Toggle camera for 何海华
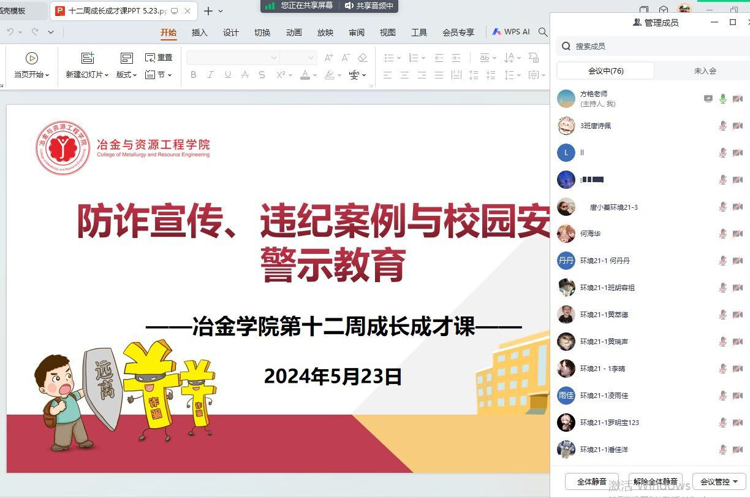Image resolution: width=750 pixels, height=498 pixels. click(x=737, y=234)
